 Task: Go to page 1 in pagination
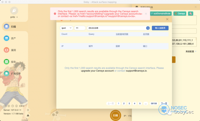pyautogui.click(x=118, y=103)
